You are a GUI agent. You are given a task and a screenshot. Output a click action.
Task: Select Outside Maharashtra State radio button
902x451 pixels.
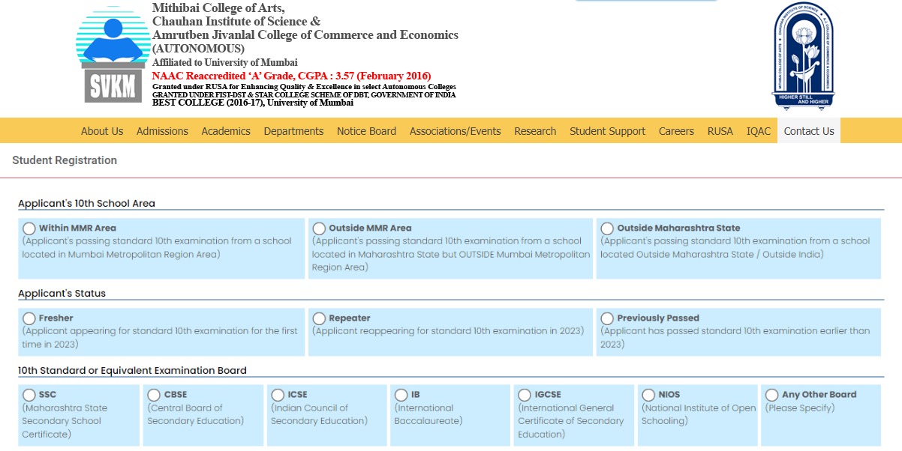click(607, 228)
